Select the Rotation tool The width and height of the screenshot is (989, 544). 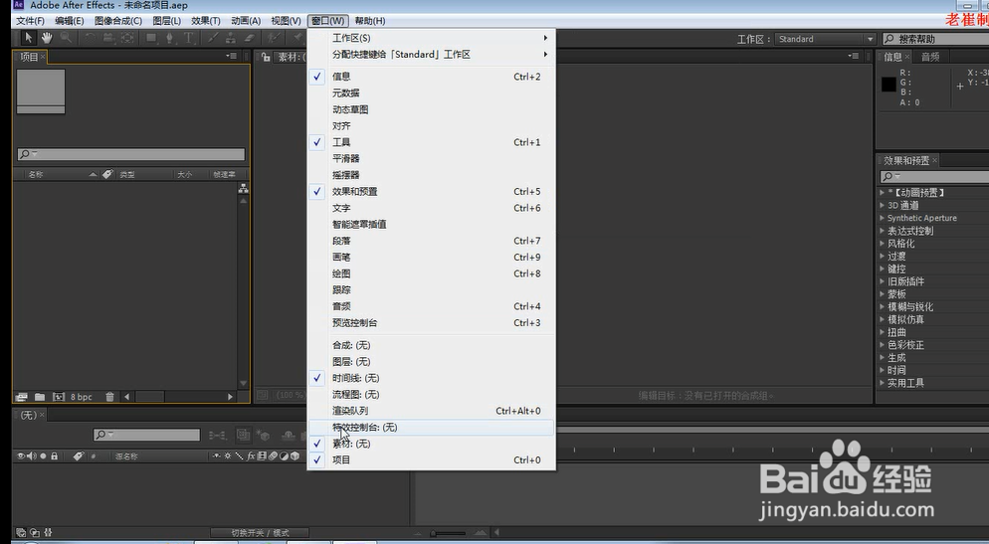click(x=91, y=38)
